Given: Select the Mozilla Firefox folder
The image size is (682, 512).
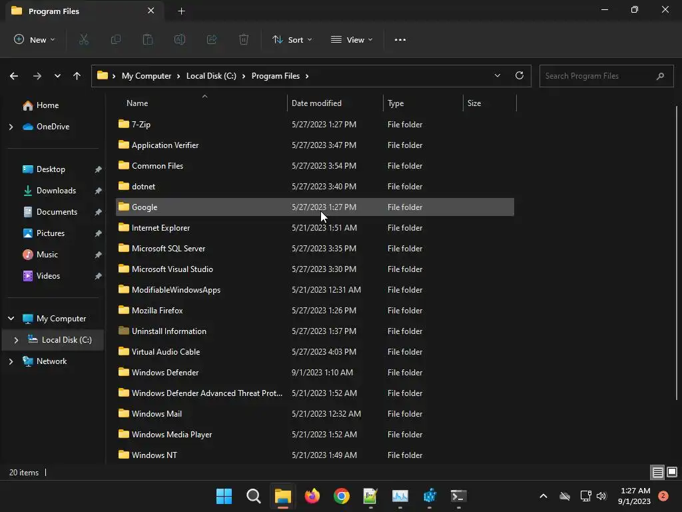Looking at the screenshot, I should [315, 311].
